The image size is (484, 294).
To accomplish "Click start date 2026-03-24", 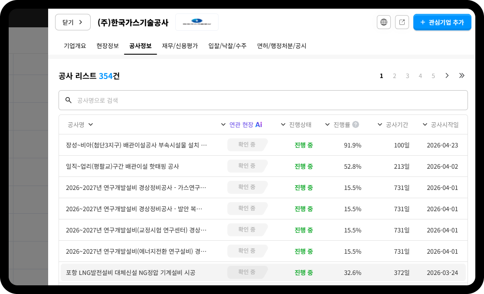I will click(442, 273).
